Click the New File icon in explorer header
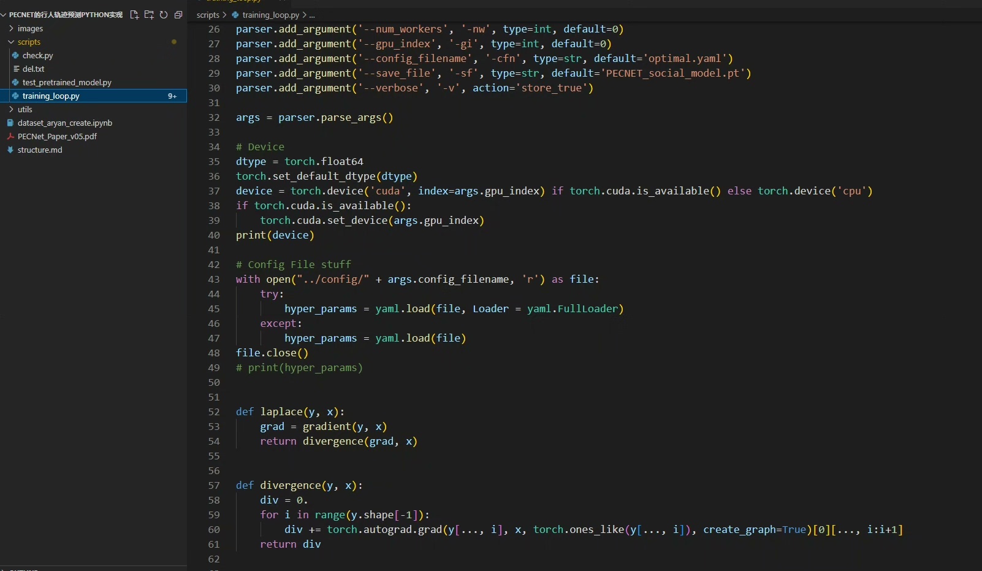The width and height of the screenshot is (982, 571). (x=134, y=15)
